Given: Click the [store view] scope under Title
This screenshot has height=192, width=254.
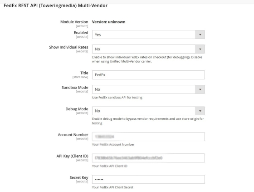Looking at the screenshot, I should (x=80, y=77).
